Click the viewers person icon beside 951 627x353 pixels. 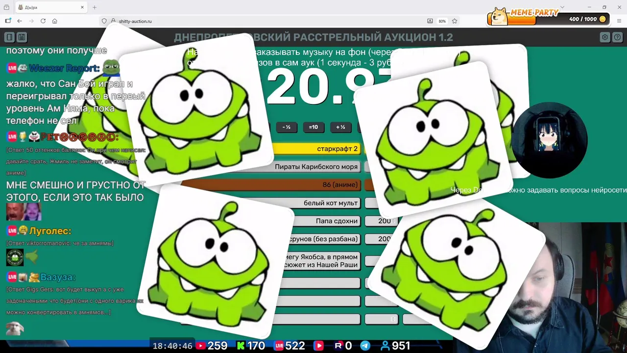[386, 346]
